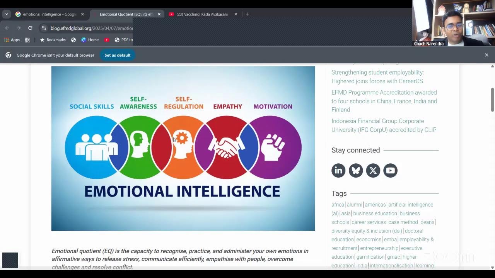Click the vertical page scrollbar thumb
Image resolution: width=495 pixels, height=278 pixels.
tap(492, 99)
